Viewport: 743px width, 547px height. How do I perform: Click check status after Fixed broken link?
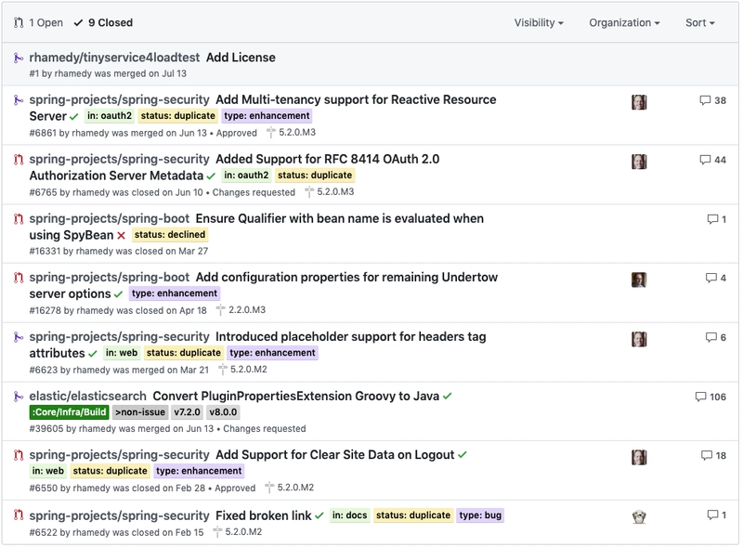click(319, 515)
